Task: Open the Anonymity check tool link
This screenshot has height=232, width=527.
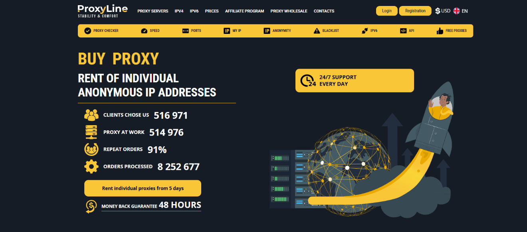Action: point(277,31)
